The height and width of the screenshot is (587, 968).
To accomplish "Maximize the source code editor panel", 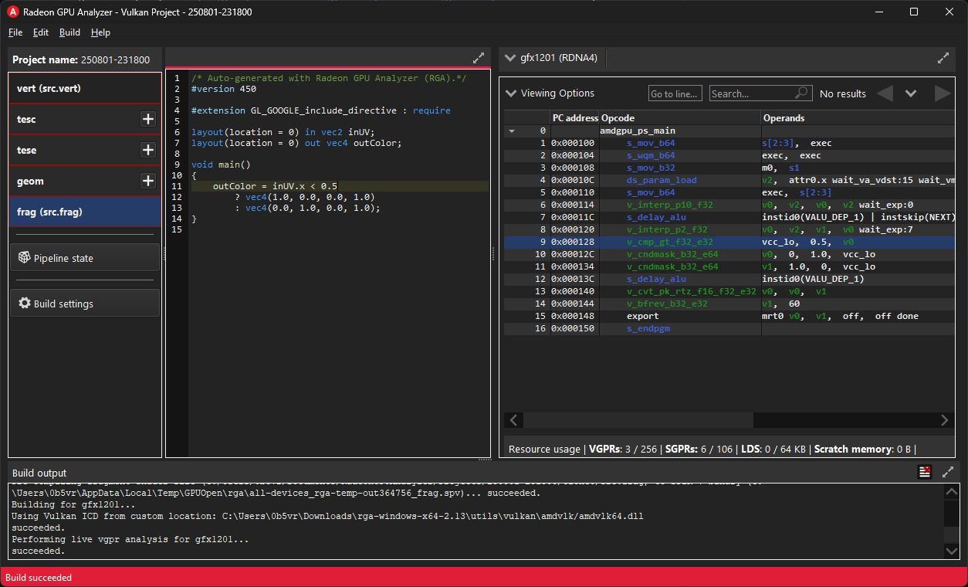I will (479, 58).
